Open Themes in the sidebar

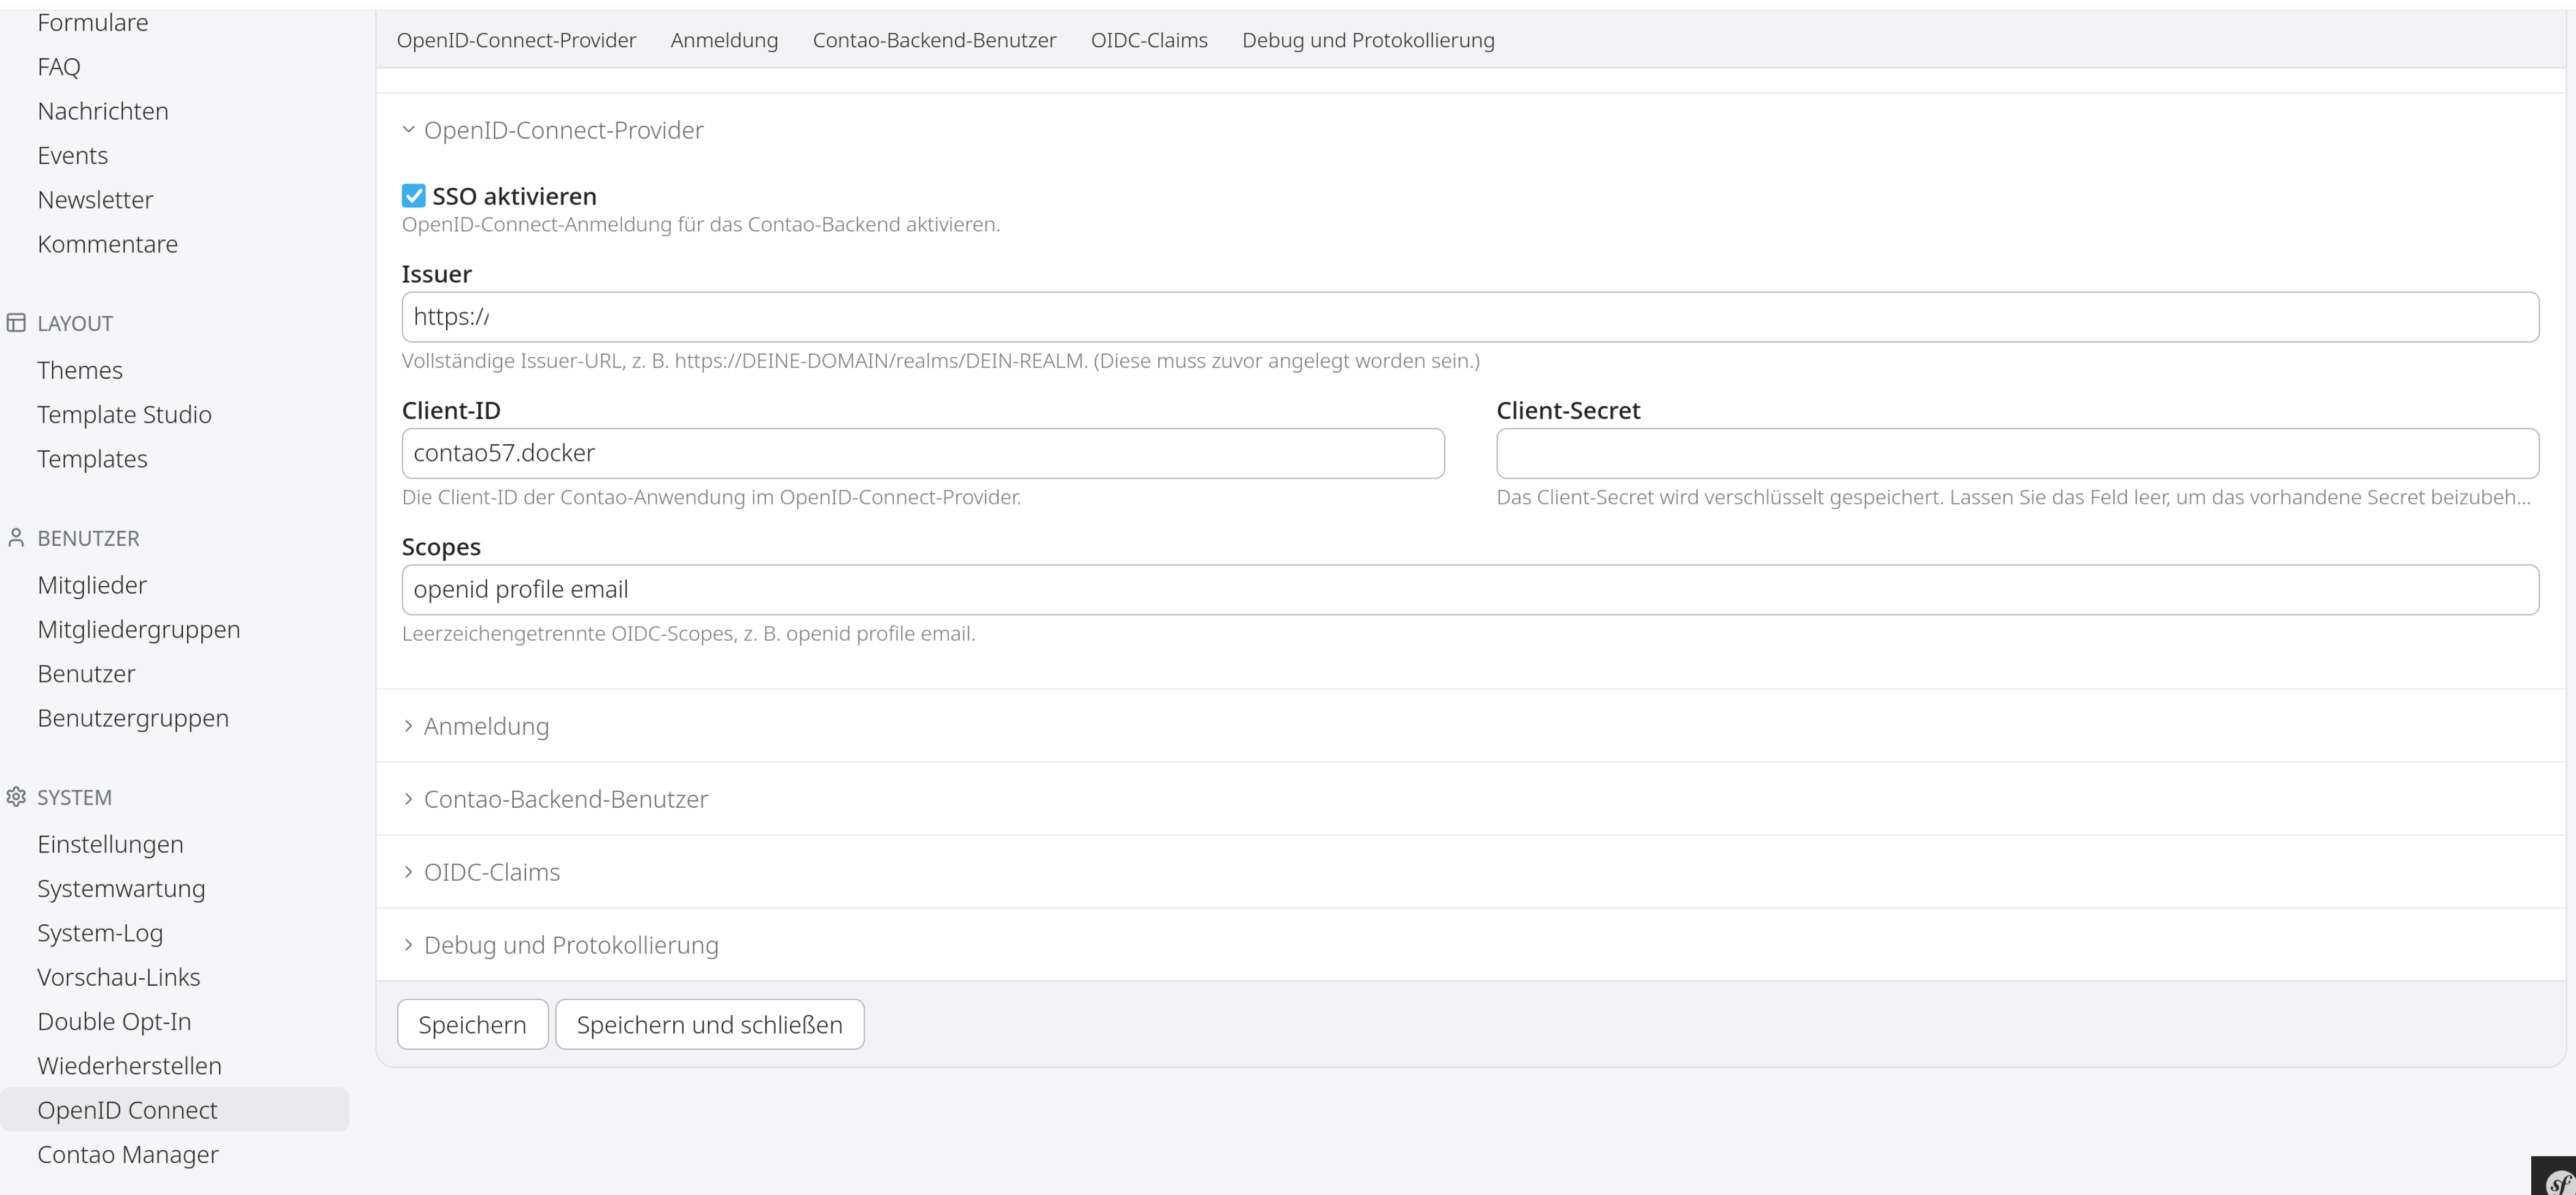tap(80, 370)
